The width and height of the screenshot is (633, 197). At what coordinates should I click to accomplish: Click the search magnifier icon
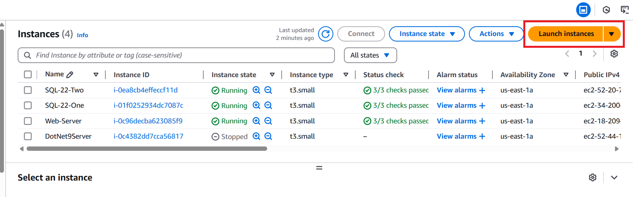pos(27,55)
